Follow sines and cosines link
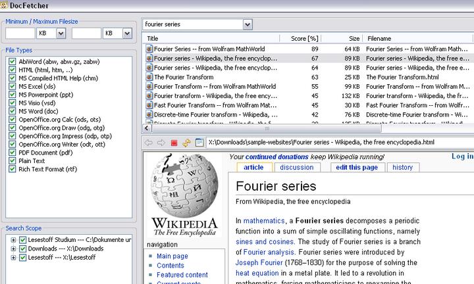 point(265,241)
